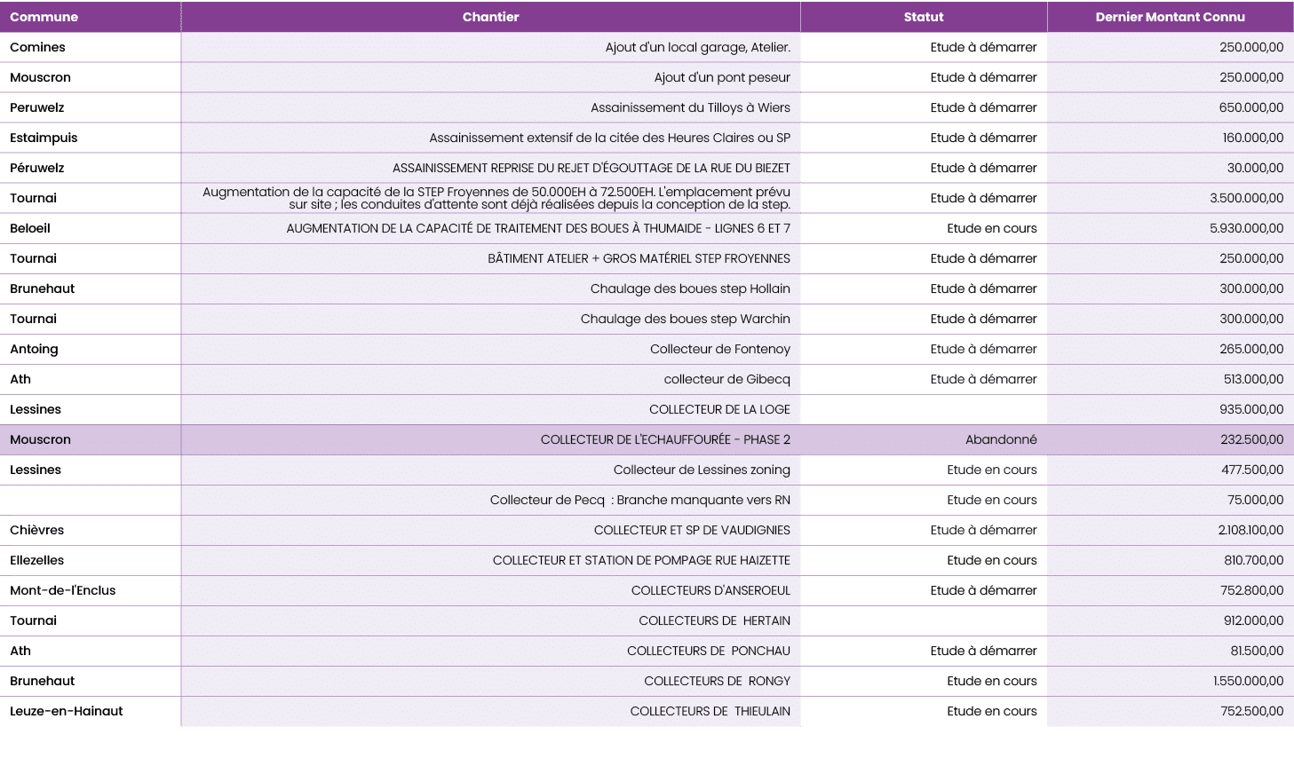Select the amount 3.500.000,00
Screen dimensions: 1294x758
tap(1246, 198)
